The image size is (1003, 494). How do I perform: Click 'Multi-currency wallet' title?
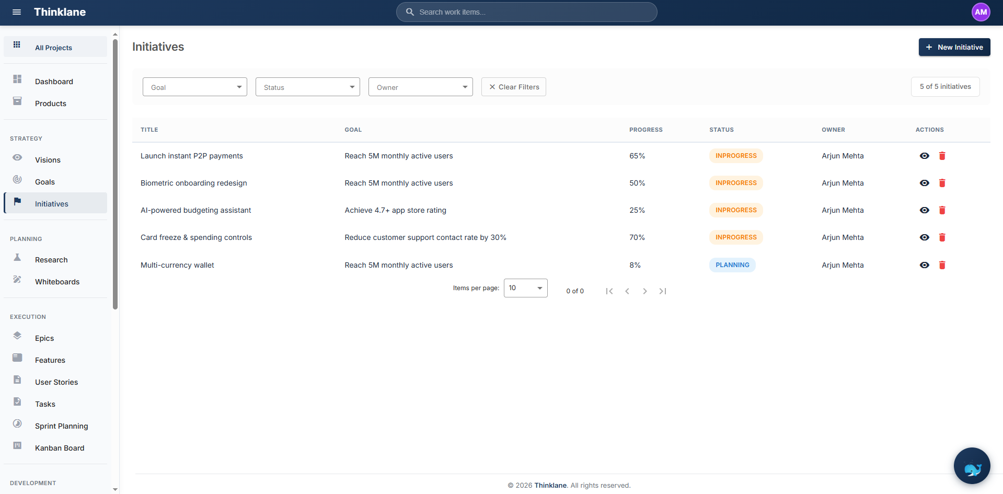[177, 265]
